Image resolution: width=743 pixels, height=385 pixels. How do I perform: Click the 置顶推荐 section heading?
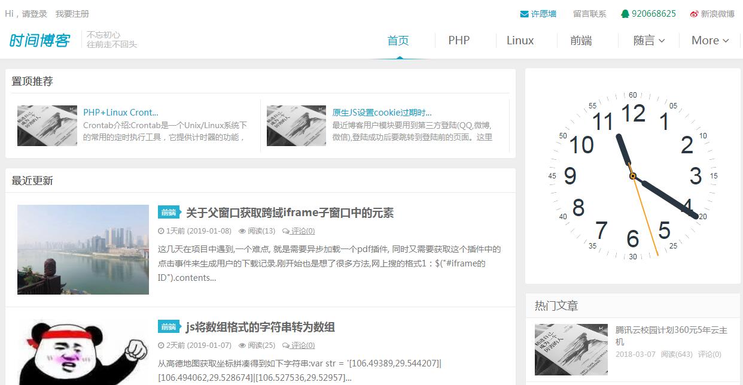pyautogui.click(x=32, y=81)
